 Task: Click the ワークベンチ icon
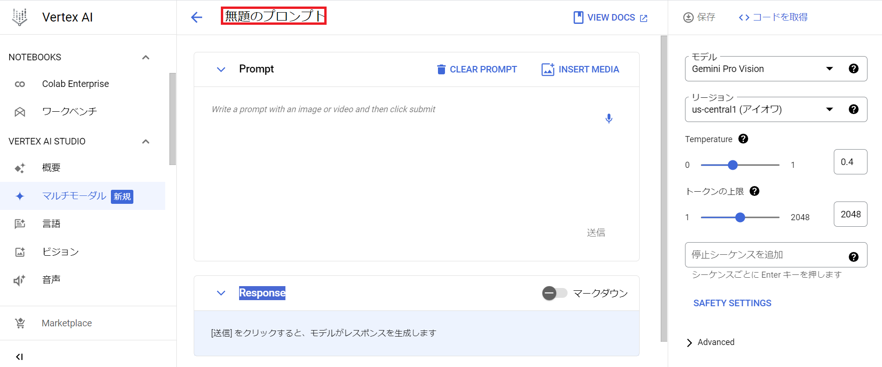[20, 112]
